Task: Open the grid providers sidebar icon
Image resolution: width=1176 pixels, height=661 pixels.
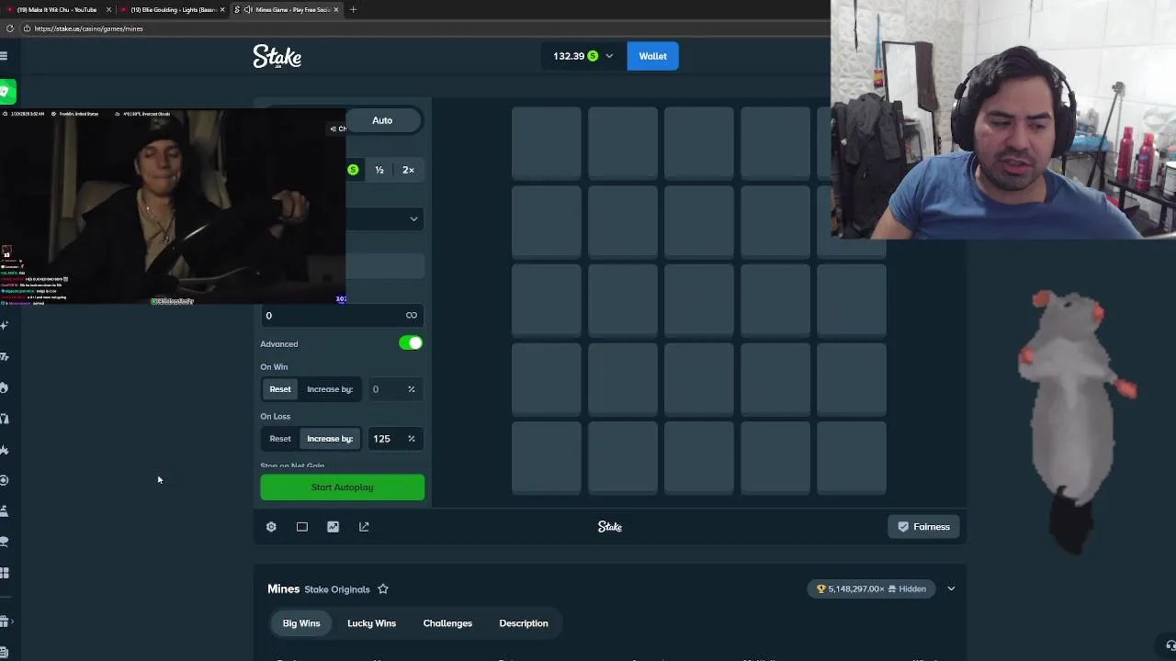Action: [5, 573]
